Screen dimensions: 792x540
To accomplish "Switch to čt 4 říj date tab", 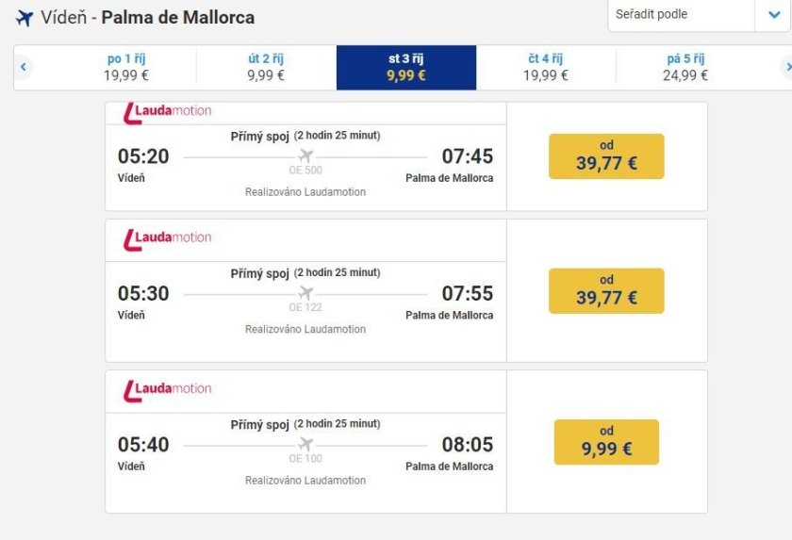I will coord(546,67).
